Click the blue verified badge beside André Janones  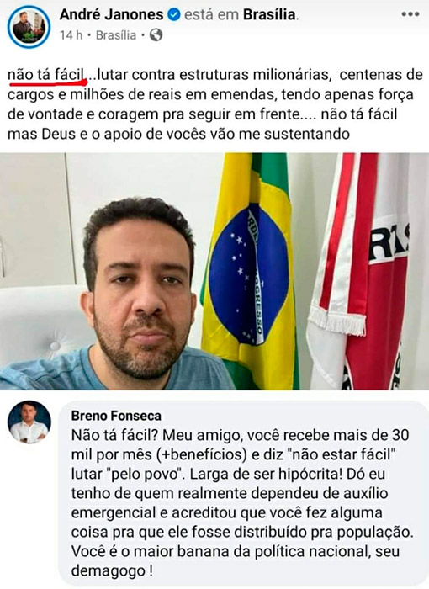pyautogui.click(x=173, y=14)
